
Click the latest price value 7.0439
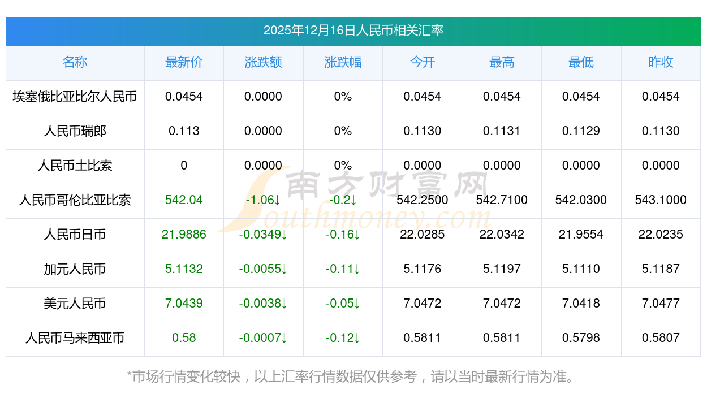click(184, 304)
